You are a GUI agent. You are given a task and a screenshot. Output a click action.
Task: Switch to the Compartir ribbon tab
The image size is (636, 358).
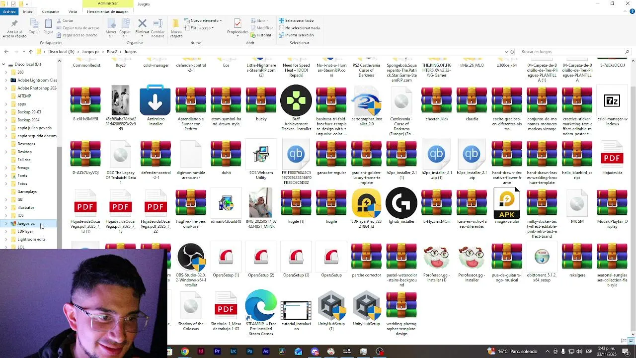pos(50,11)
